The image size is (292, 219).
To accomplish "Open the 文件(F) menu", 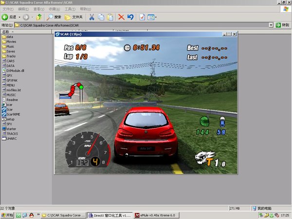I will coord(8,9).
